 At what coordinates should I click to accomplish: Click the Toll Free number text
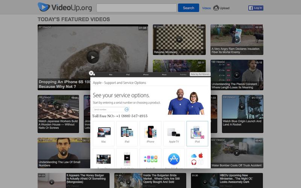pos(120,116)
